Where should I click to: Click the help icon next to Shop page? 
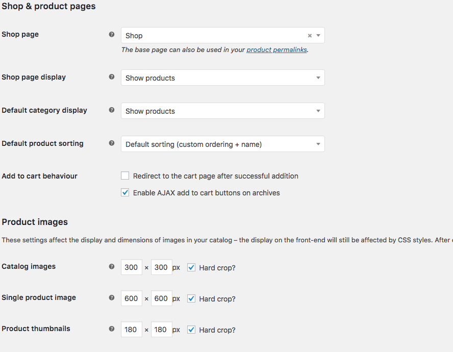(112, 34)
